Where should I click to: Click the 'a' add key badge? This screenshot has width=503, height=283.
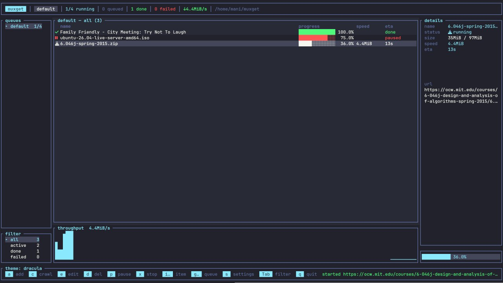(9, 274)
